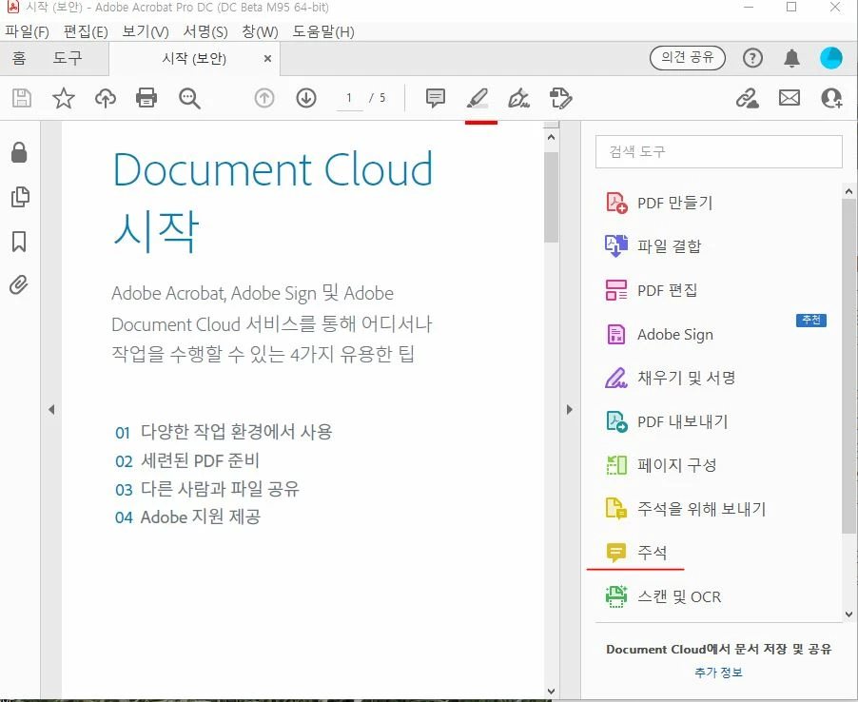Open the 창(W) menu
This screenshot has height=702, width=858.
point(260,31)
